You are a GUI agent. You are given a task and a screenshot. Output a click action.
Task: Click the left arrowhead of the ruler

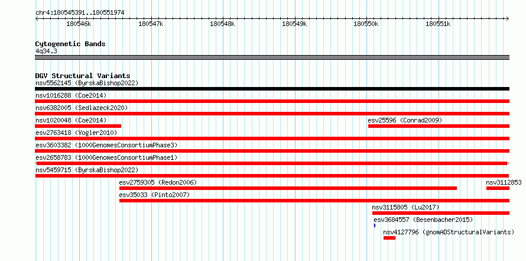point(37,18)
